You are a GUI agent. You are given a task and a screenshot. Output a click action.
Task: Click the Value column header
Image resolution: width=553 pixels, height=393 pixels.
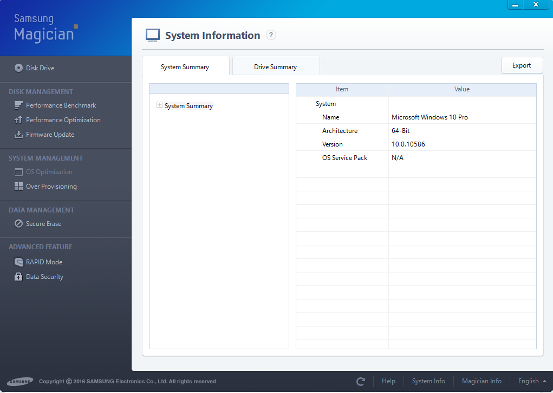pos(462,89)
